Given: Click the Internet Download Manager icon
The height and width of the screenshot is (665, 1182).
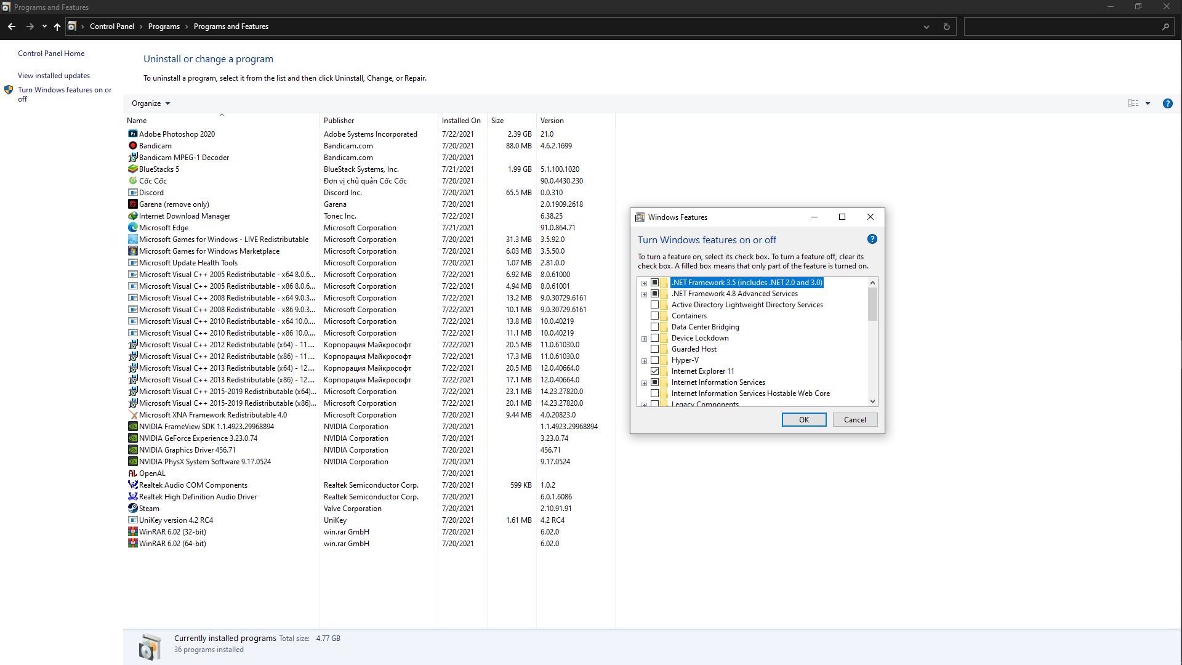Looking at the screenshot, I should pos(132,215).
